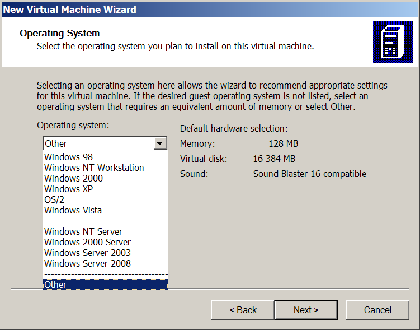Choose OS/2 from the list
The height and width of the screenshot is (330, 420).
pyautogui.click(x=54, y=199)
